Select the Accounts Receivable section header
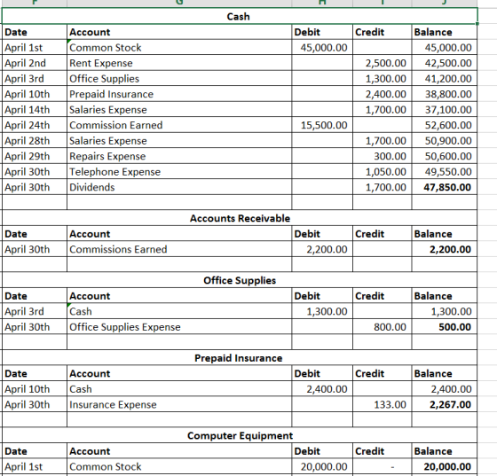 click(240, 218)
